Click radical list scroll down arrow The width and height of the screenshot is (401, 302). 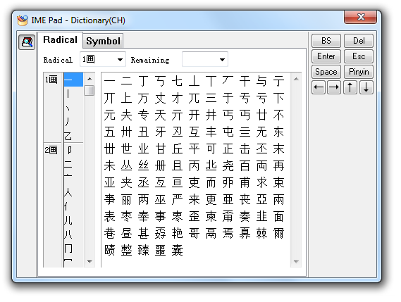click(x=90, y=261)
